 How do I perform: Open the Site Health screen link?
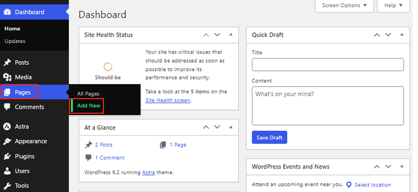pyautogui.click(x=168, y=100)
